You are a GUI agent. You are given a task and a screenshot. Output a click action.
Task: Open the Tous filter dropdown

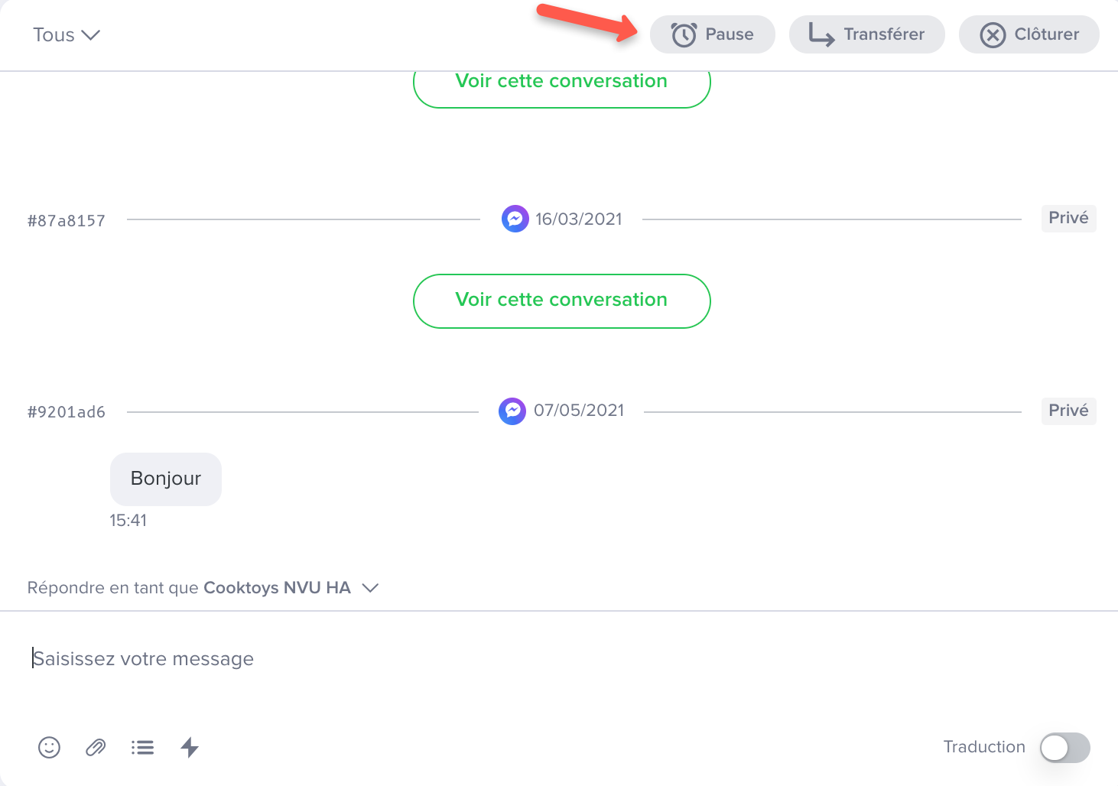67,34
